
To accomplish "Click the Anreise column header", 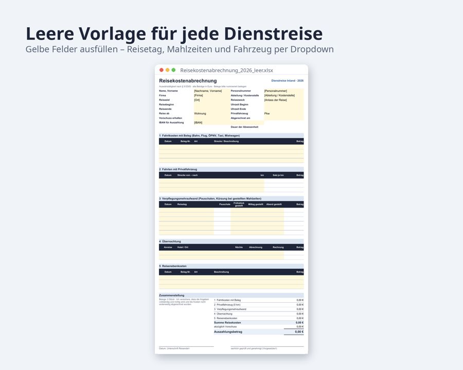I will tap(168, 247).
